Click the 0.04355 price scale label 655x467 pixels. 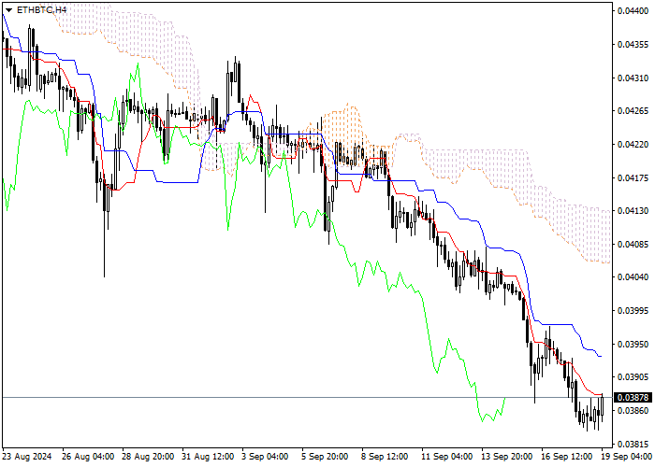click(x=633, y=44)
